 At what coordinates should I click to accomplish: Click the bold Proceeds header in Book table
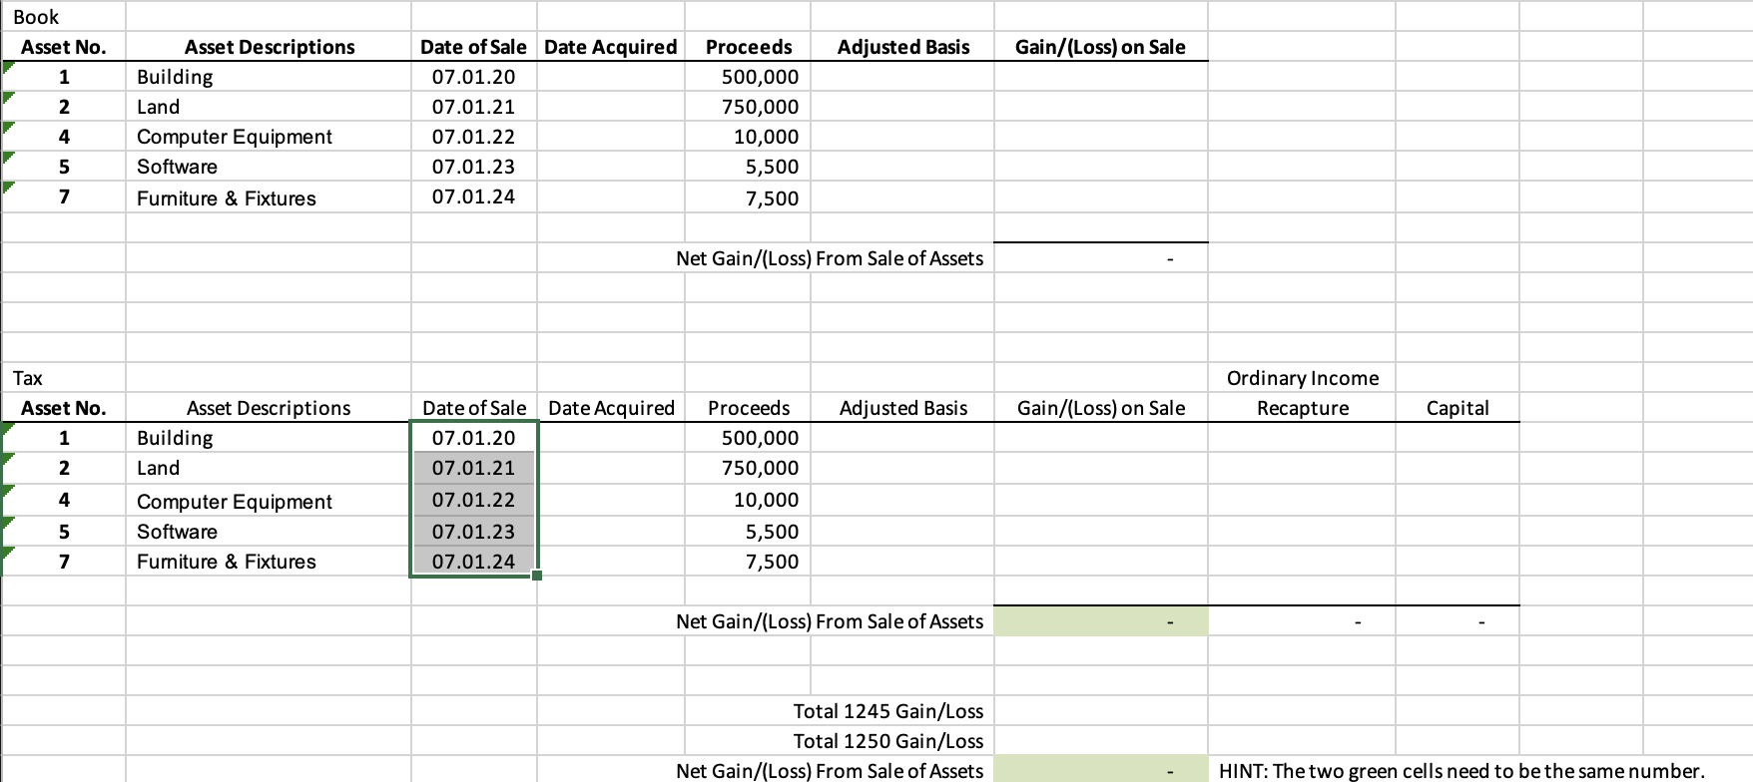point(749,47)
